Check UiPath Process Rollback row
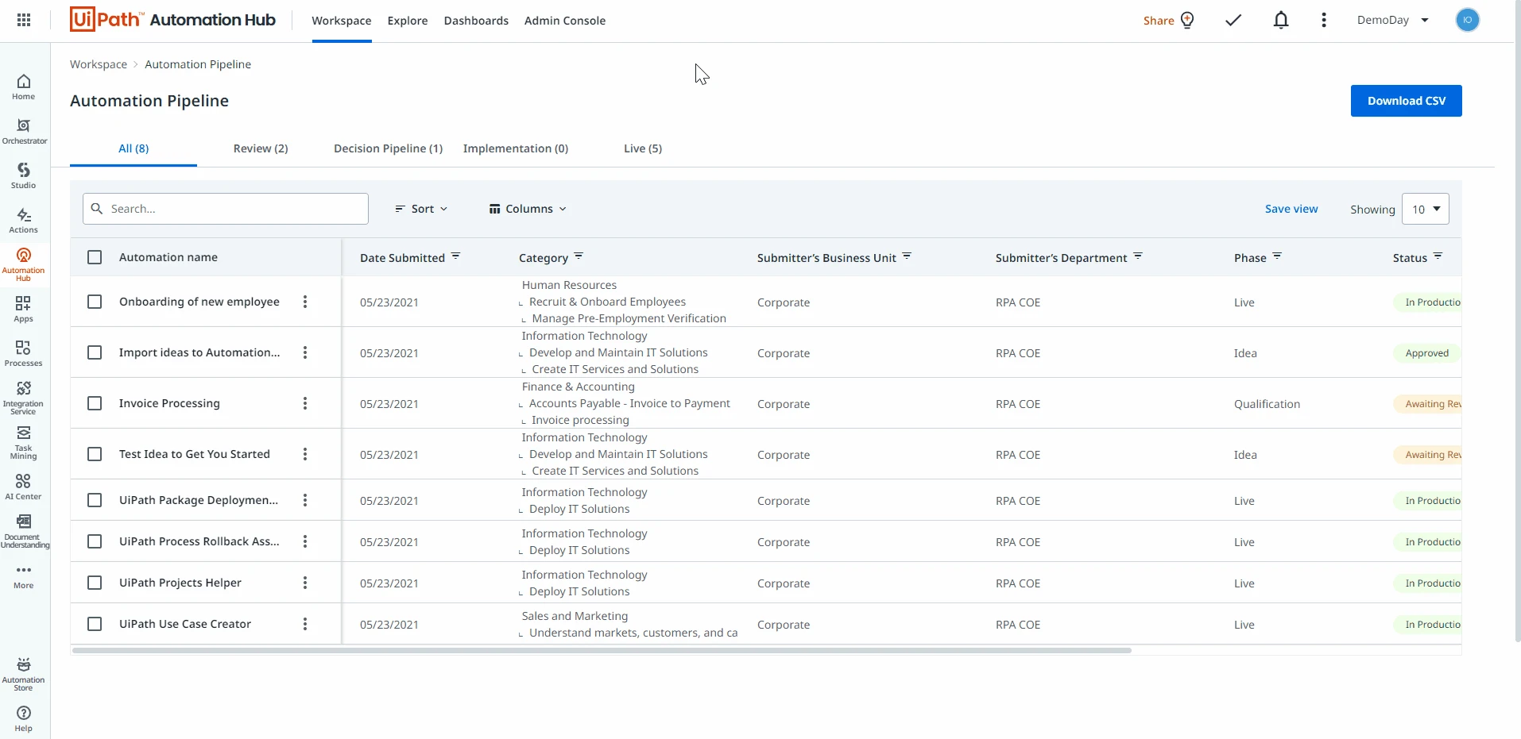 tap(95, 541)
